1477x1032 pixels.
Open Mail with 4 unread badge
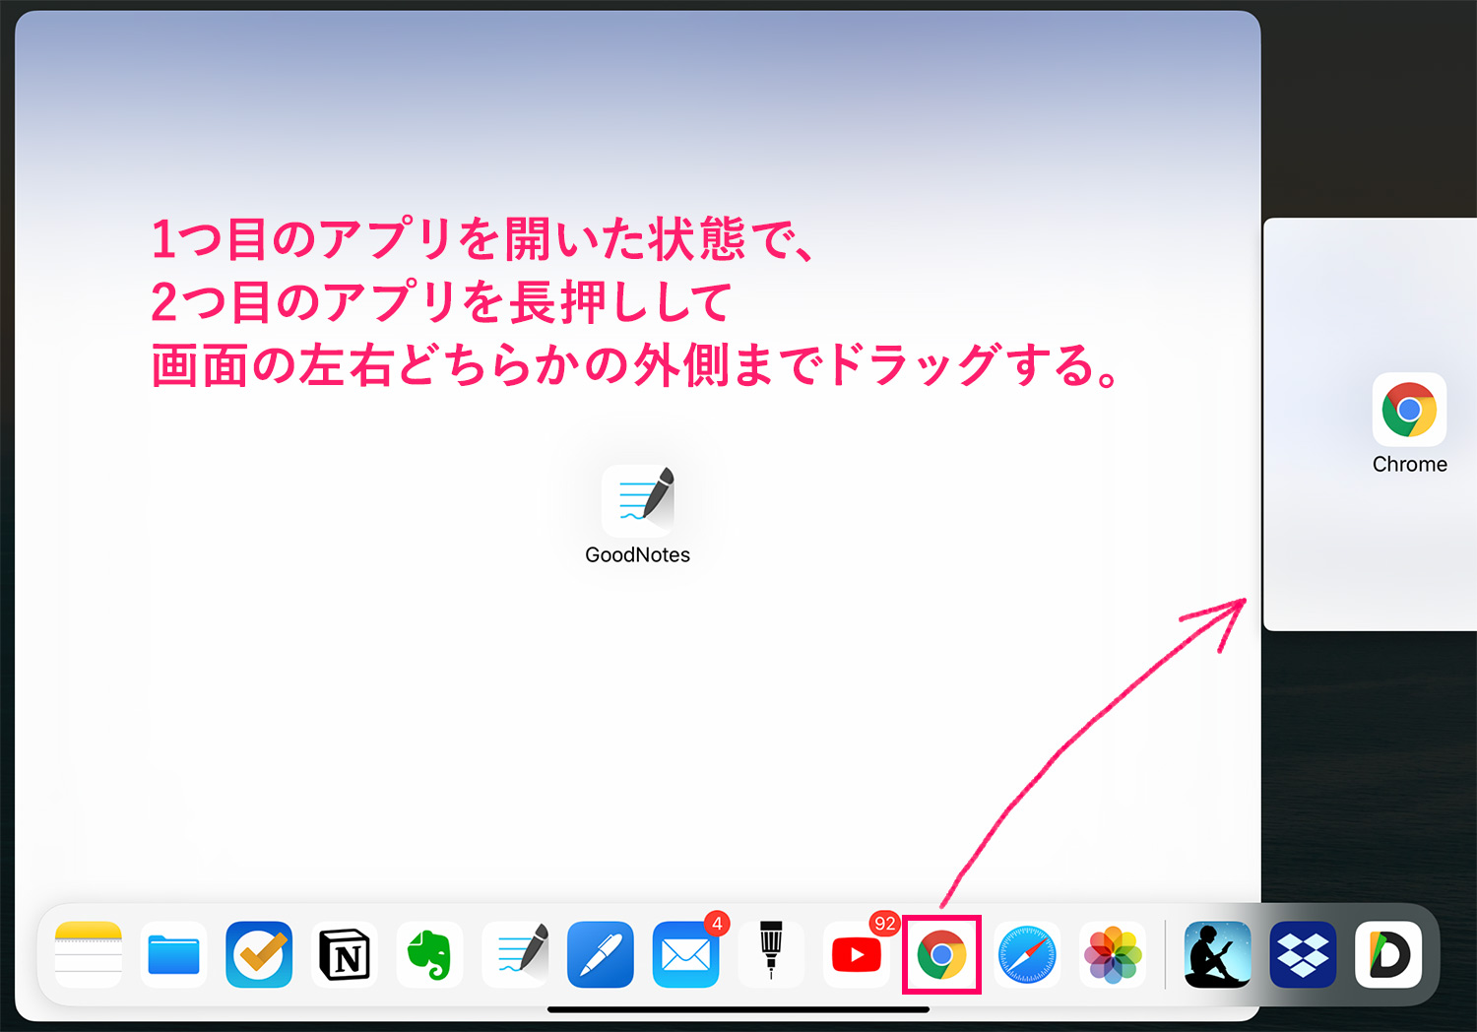click(x=686, y=954)
